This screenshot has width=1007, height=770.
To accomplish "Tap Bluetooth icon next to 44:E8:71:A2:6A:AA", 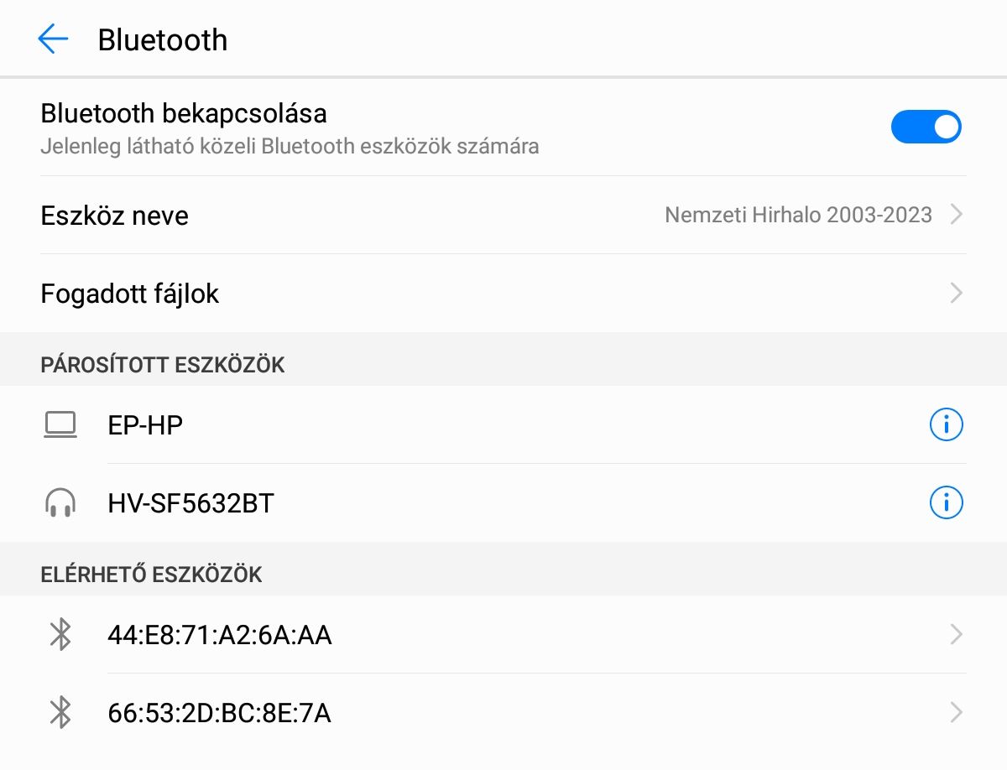I will click(x=60, y=635).
